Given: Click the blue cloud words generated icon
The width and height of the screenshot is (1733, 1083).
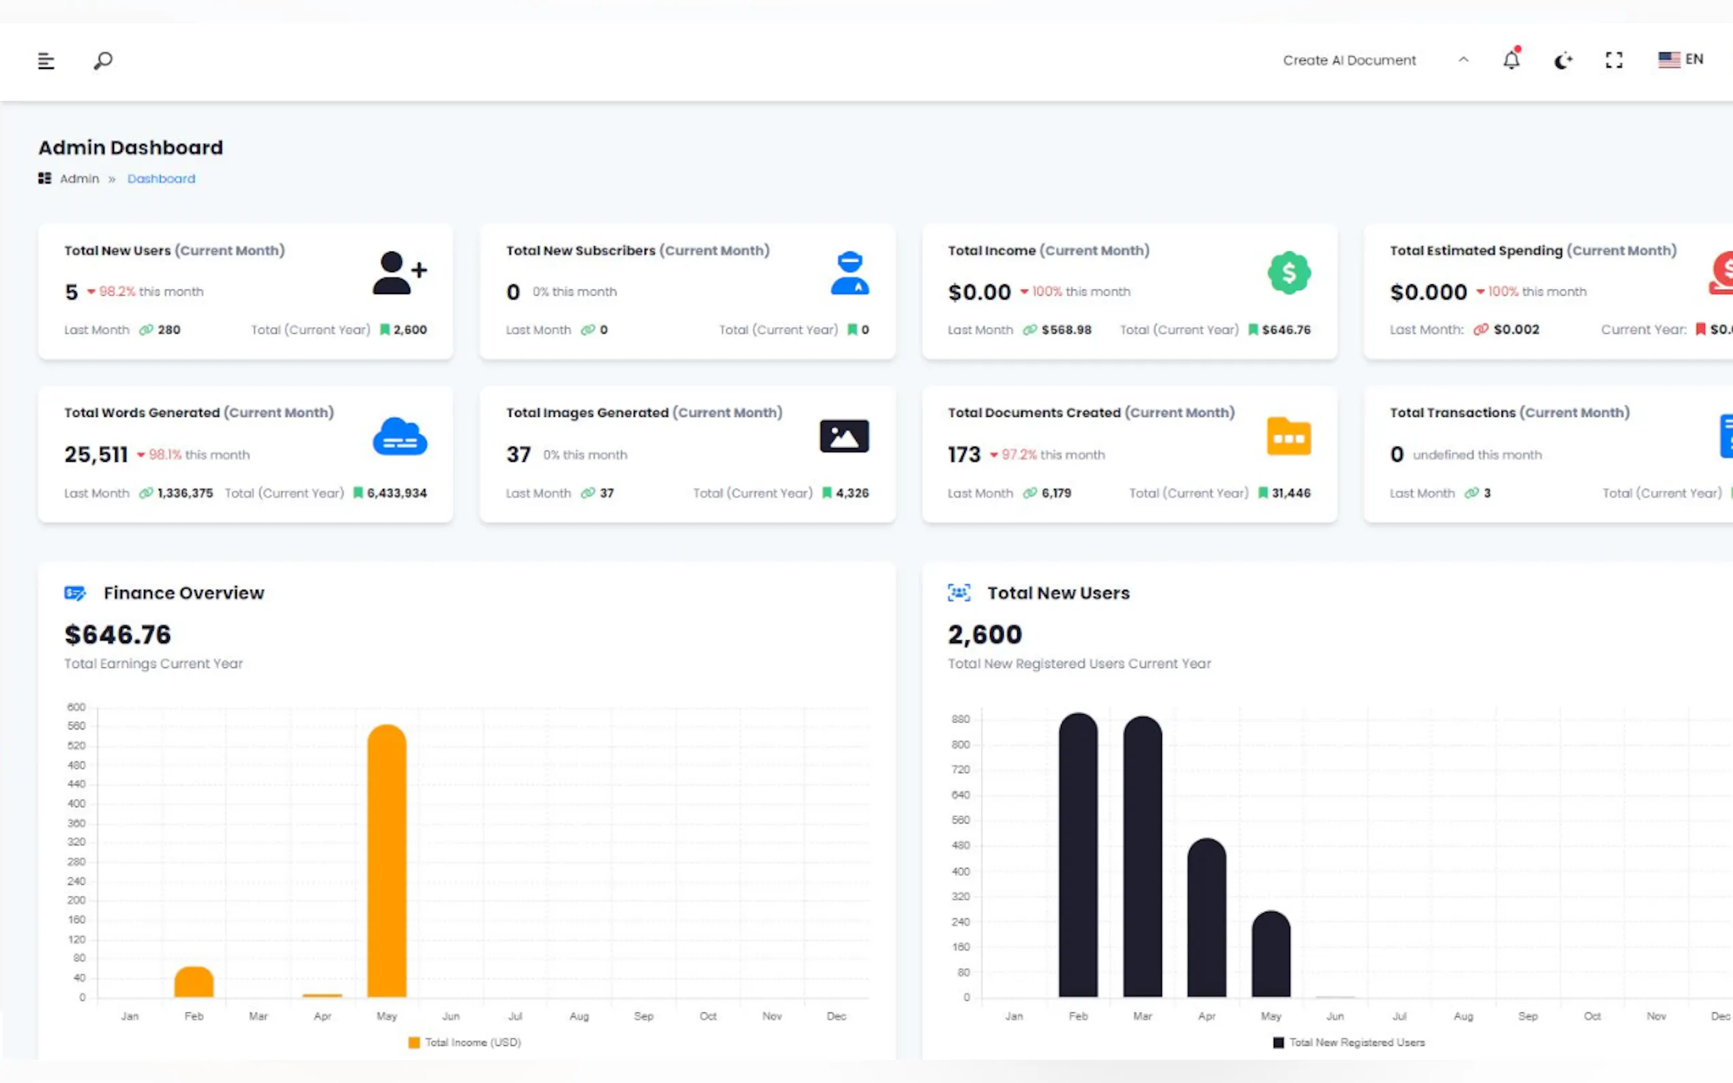Looking at the screenshot, I should 399,436.
